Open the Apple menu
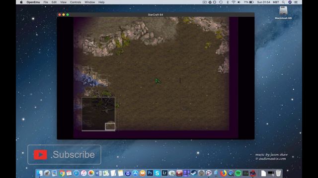 point(21,2)
